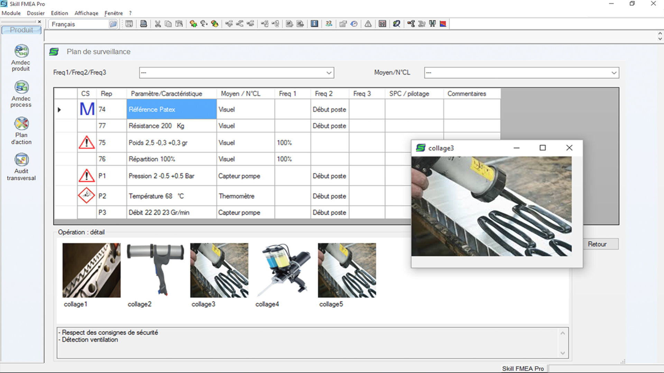Click the users group toolbar icon
Image resolution: width=664 pixels, height=373 pixels.
329,24
